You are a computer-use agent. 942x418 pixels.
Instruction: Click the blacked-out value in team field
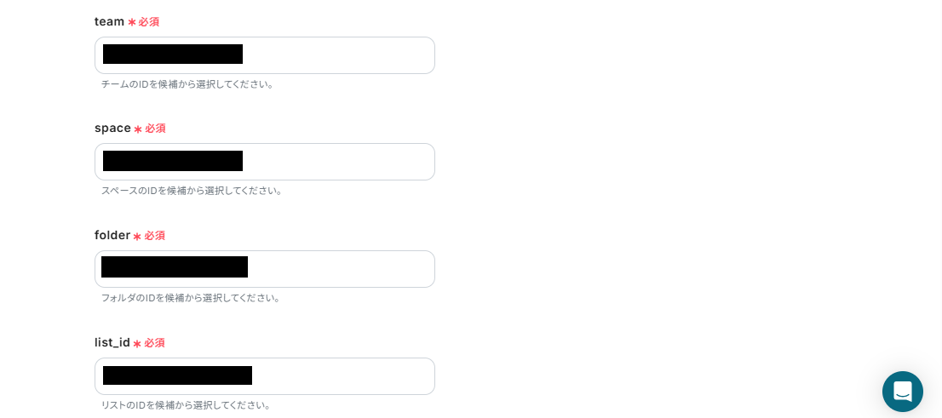pyautogui.click(x=173, y=54)
